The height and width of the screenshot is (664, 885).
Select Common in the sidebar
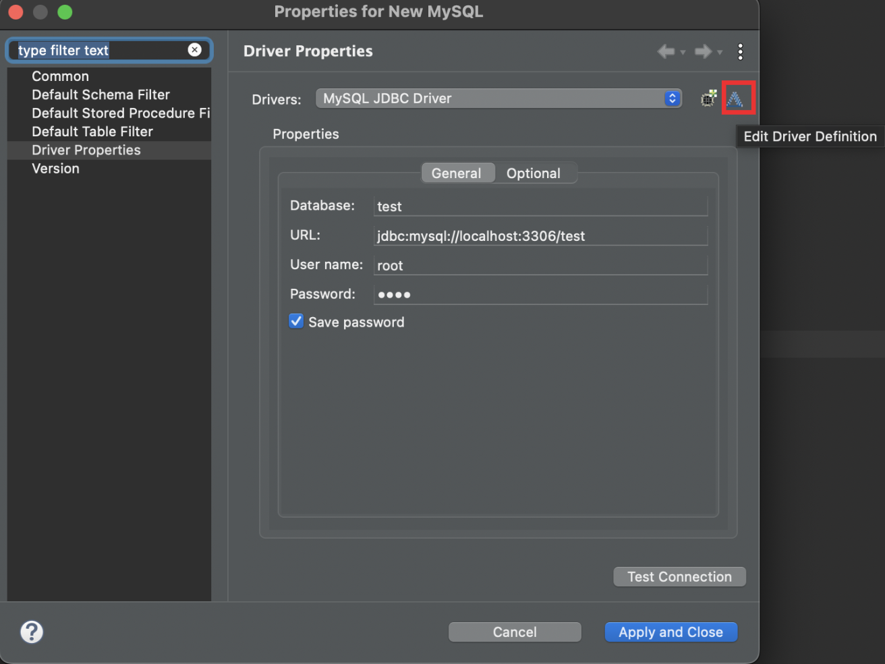[x=109, y=76]
